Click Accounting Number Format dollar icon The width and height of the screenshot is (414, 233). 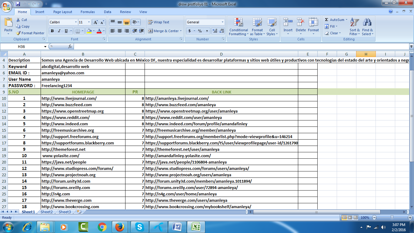click(190, 31)
